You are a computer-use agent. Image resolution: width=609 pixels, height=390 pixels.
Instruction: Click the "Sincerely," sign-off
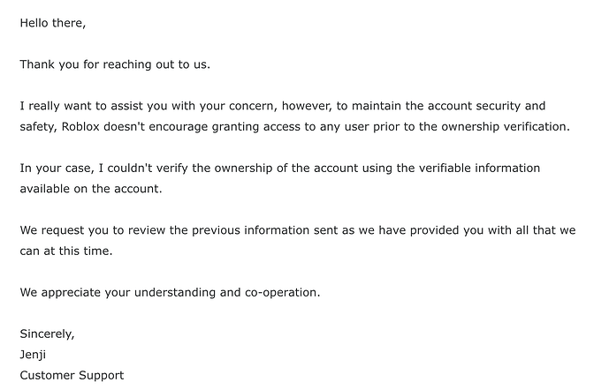point(47,334)
